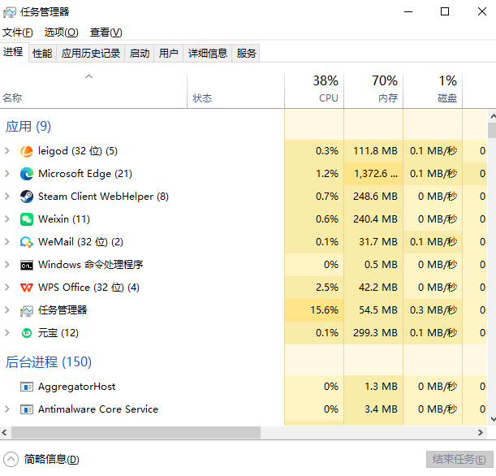496x476 pixels.
Task: Expand the 任务管理器 process row
Action: [7, 310]
